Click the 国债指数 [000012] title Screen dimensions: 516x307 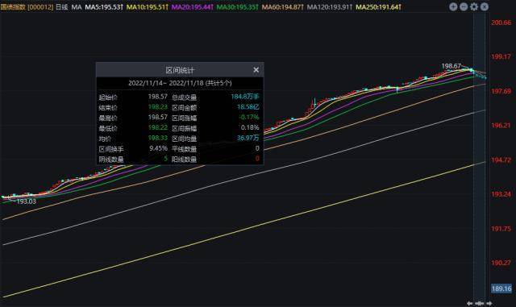click(27, 7)
